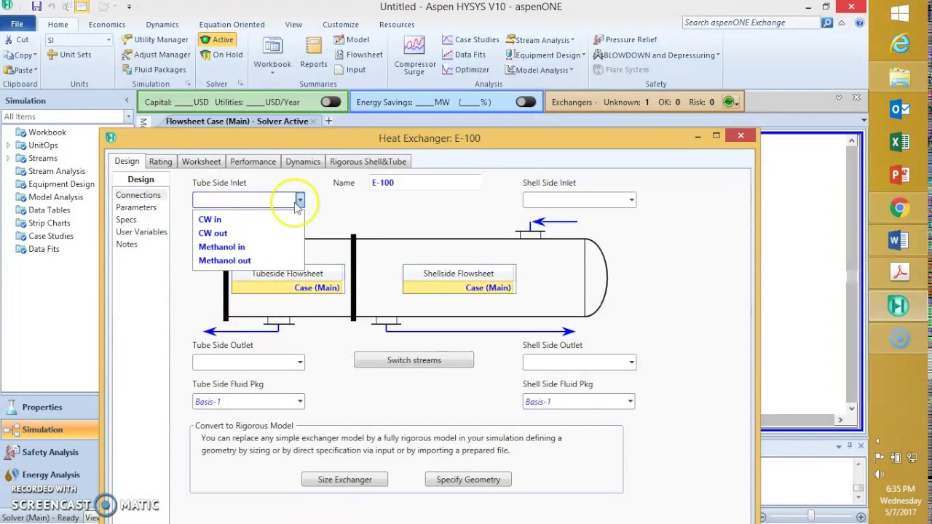Open the Input summary
Image resolution: width=932 pixels, height=524 pixels.
[x=350, y=70]
